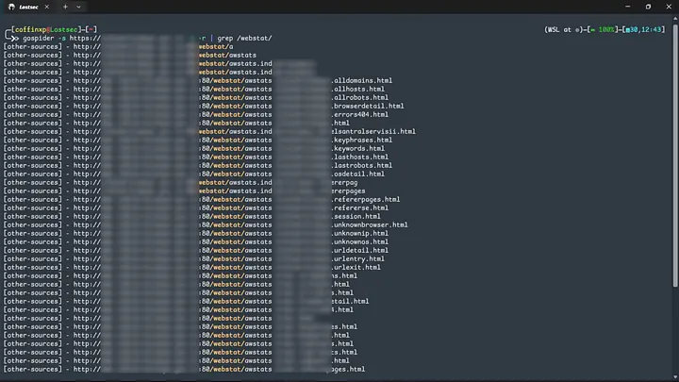Click '.urldetail.html' URL ending
Viewport: 679px width, 382px height.
tap(360, 250)
